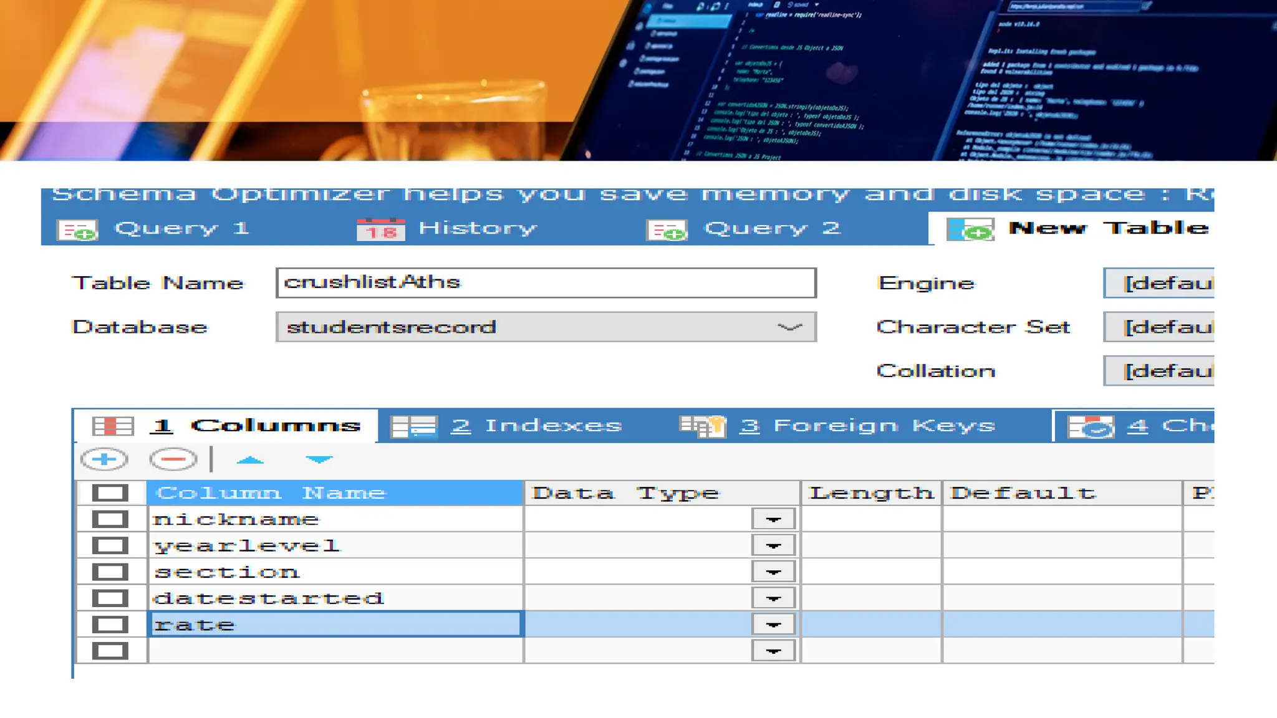Image resolution: width=1277 pixels, height=718 pixels.
Task: Open data type dropdown for rate row
Action: click(773, 625)
